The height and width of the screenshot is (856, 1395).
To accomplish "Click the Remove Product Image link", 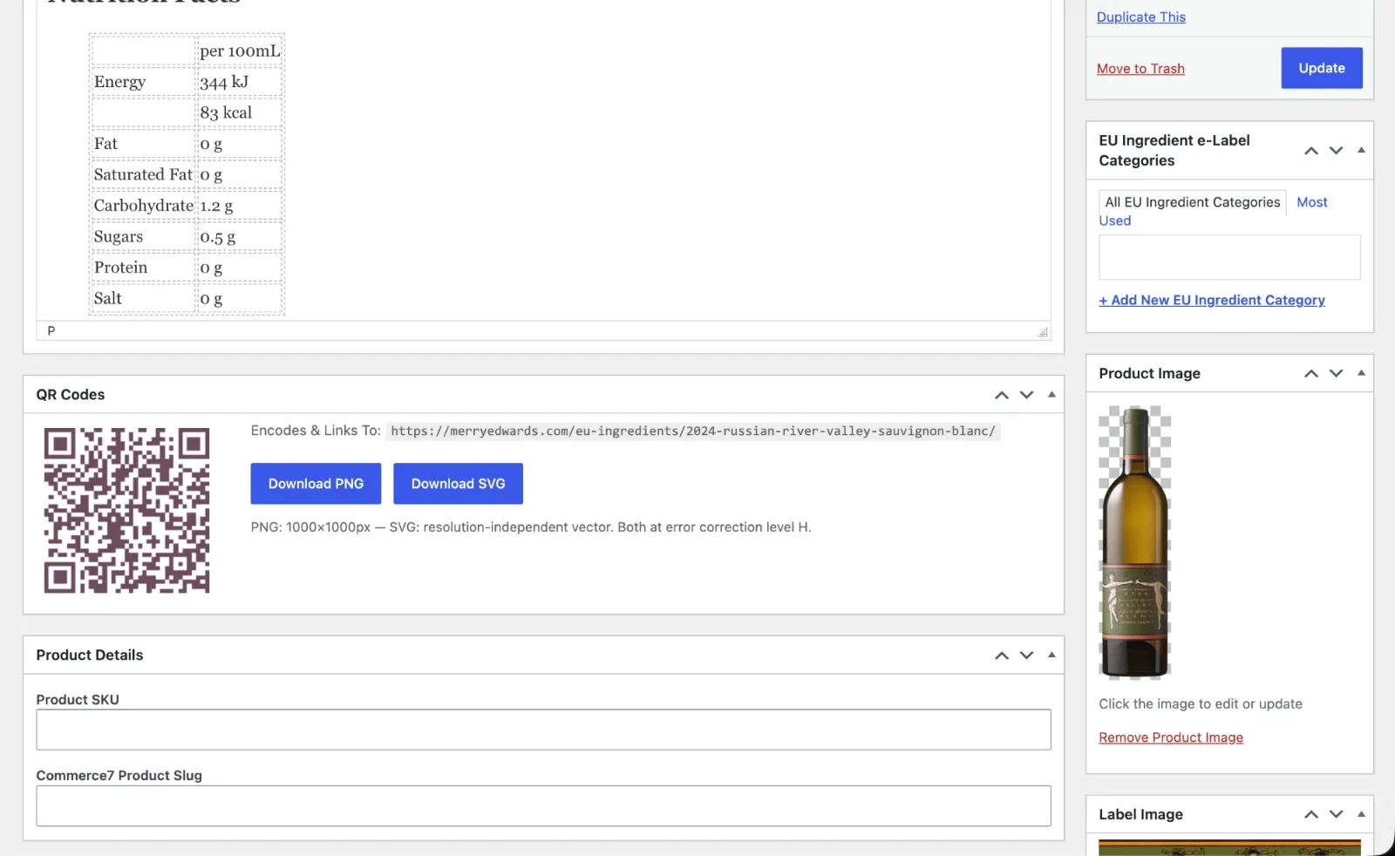I will pyautogui.click(x=1171, y=737).
